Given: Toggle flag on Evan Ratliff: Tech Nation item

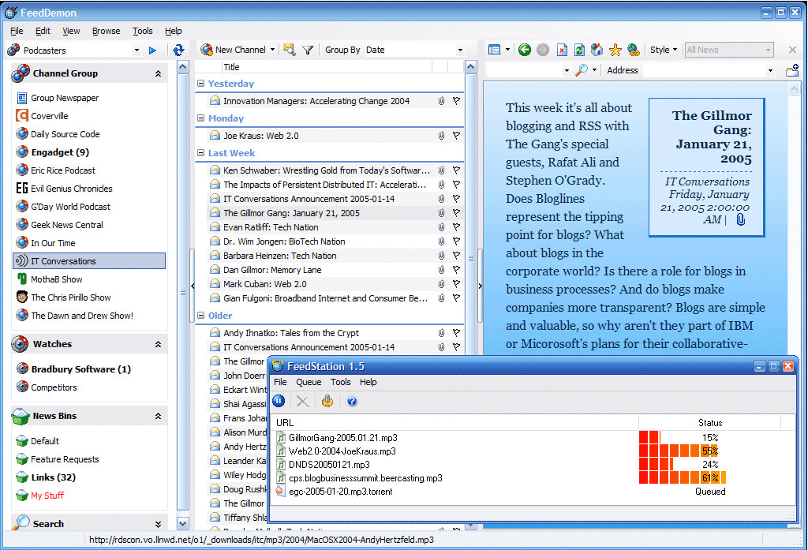Looking at the screenshot, I should tap(456, 227).
